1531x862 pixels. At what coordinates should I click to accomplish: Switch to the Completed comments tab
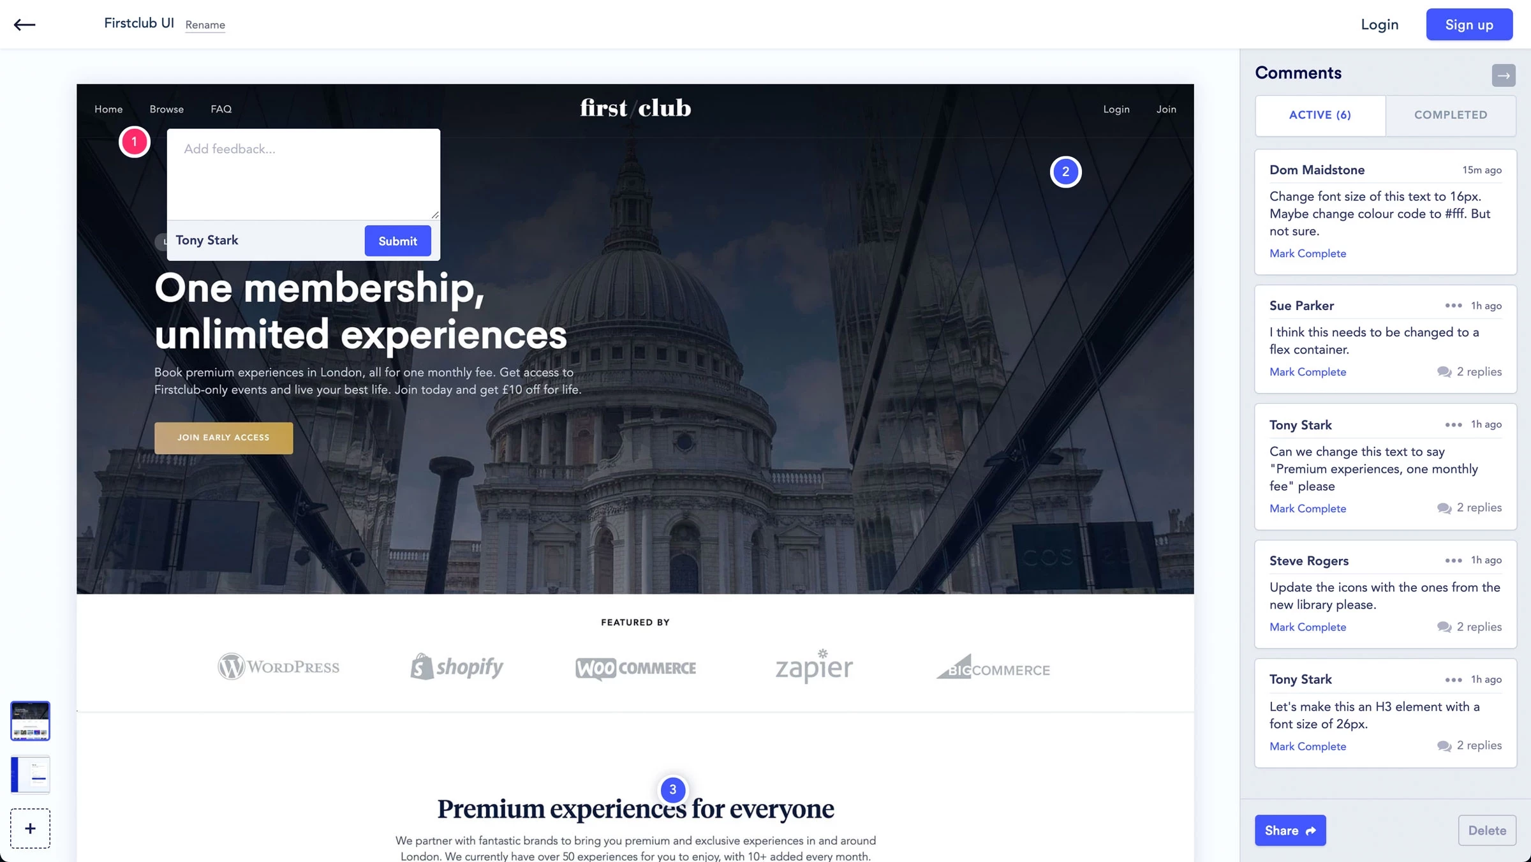(x=1451, y=115)
